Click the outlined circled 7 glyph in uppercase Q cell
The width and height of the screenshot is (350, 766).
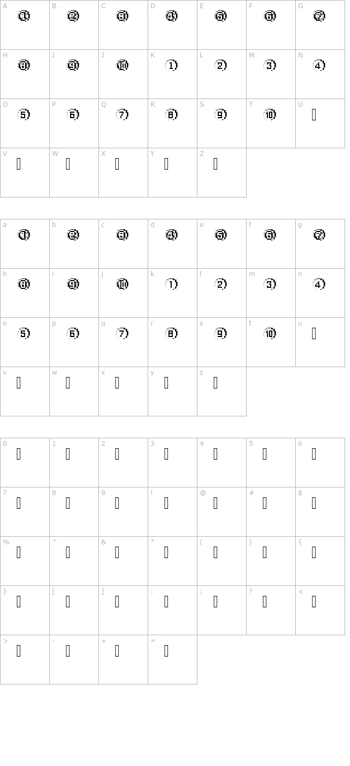coord(122,115)
